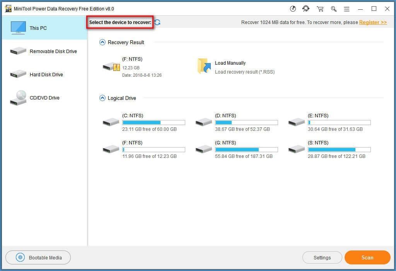Click the G: drive usage bar
This screenshot has width=396, height=271.
pyautogui.click(x=246, y=149)
